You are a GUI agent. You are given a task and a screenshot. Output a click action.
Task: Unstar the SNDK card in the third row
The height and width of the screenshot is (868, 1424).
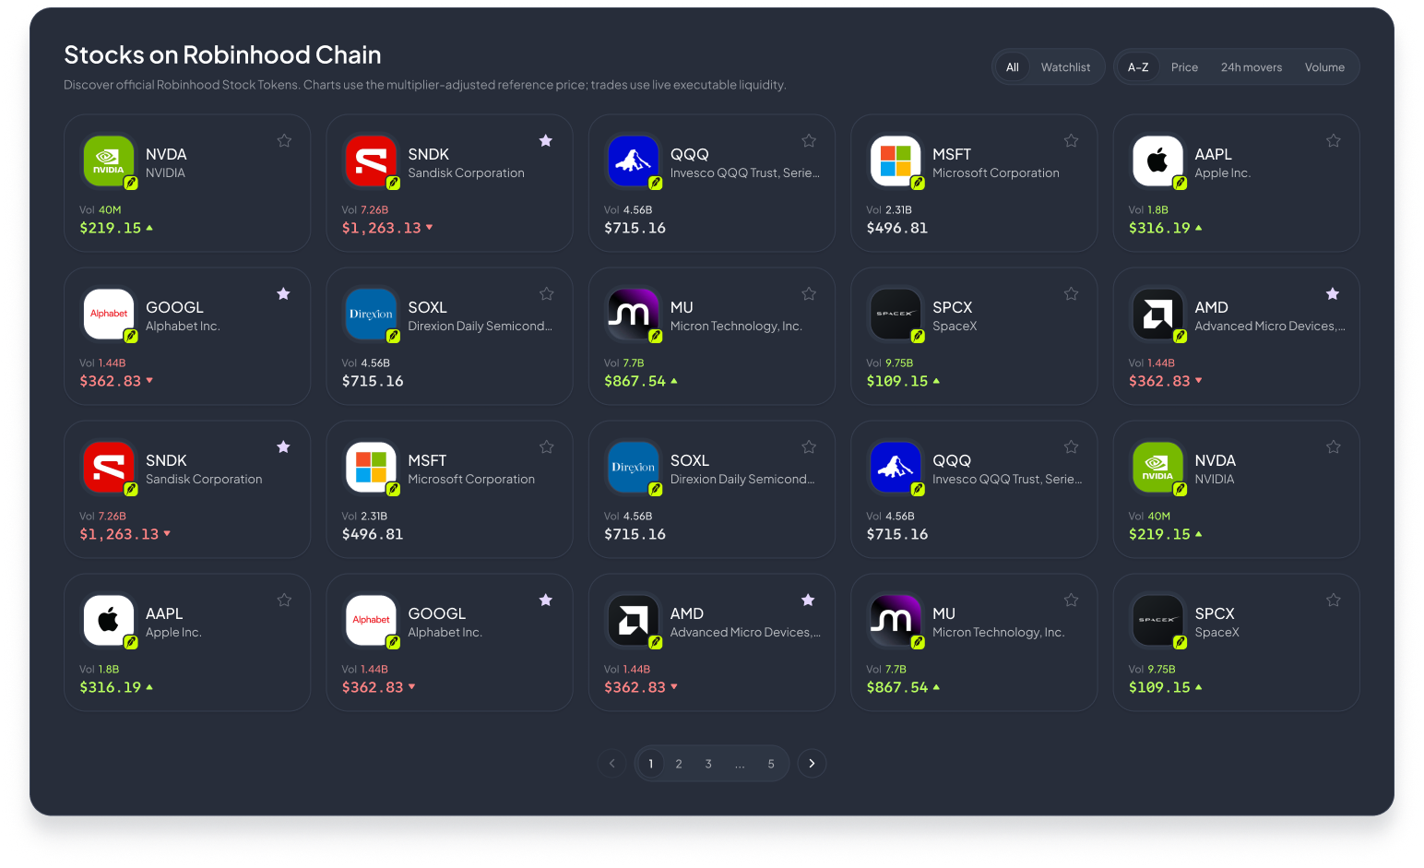[284, 447]
